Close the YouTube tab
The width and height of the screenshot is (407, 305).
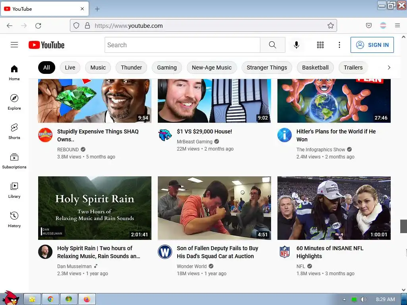point(82,9)
